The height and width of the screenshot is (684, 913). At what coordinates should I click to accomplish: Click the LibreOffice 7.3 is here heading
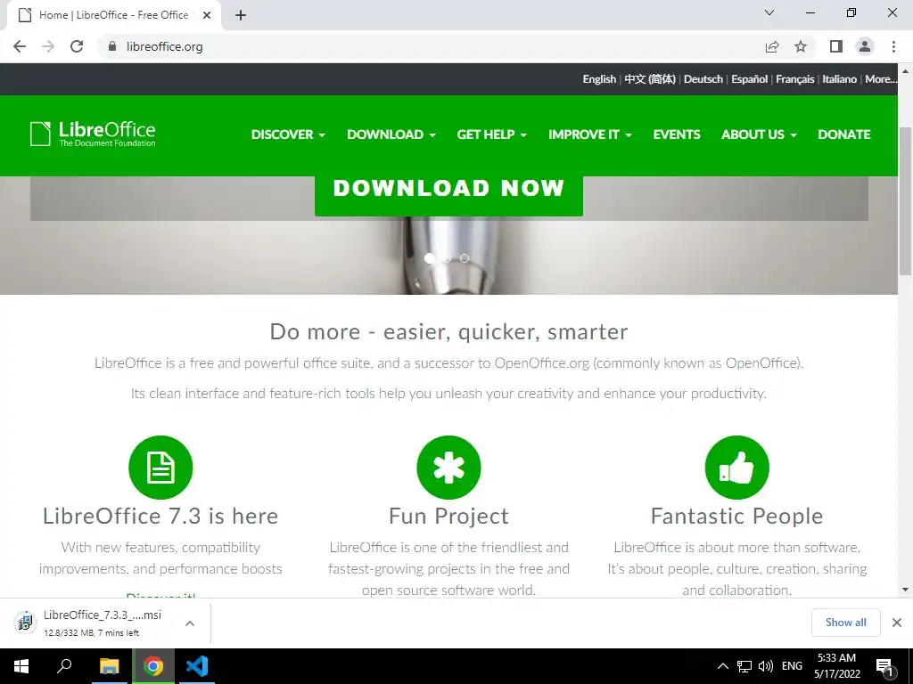click(160, 517)
